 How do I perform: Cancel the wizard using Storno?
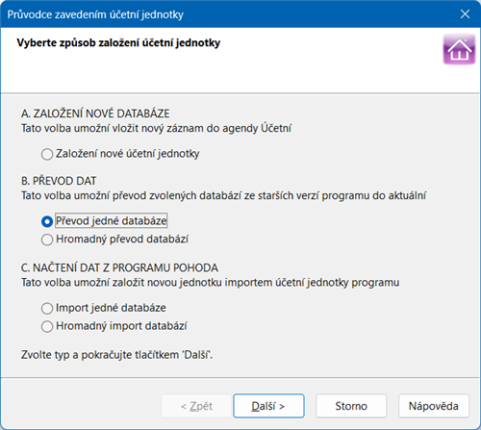point(351,406)
